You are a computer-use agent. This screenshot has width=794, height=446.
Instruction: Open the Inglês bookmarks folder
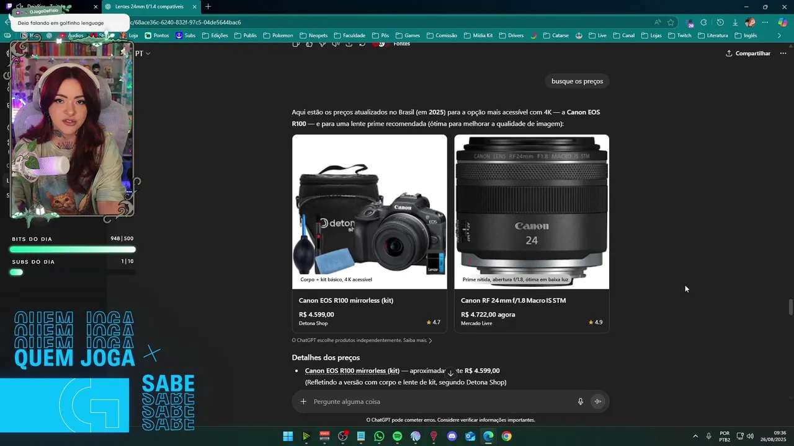pos(746,35)
